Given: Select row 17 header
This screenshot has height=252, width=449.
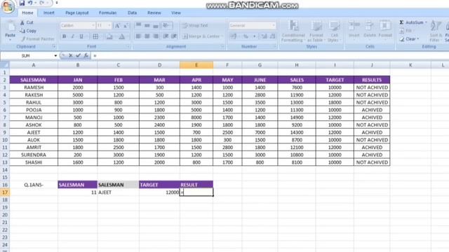Looking at the screenshot, I should click(x=5, y=192).
